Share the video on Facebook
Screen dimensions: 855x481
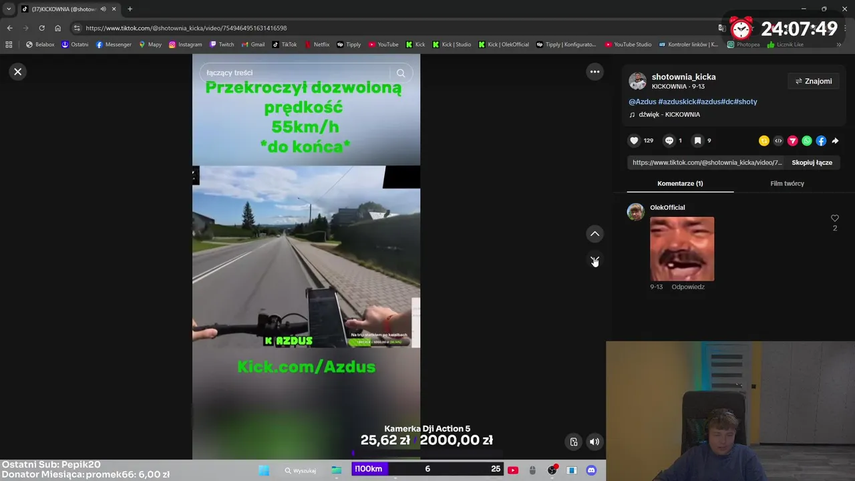click(821, 140)
